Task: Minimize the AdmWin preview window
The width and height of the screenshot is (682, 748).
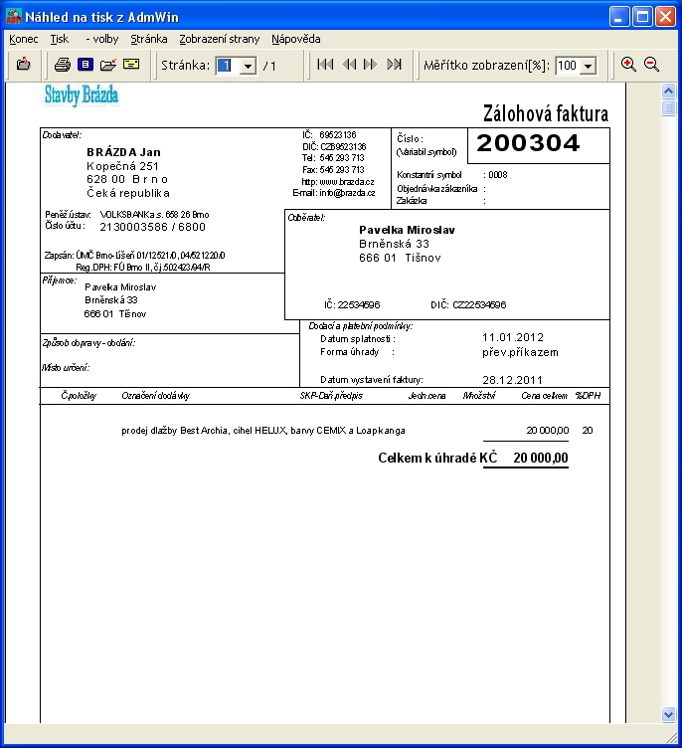Action: pyautogui.click(x=619, y=17)
